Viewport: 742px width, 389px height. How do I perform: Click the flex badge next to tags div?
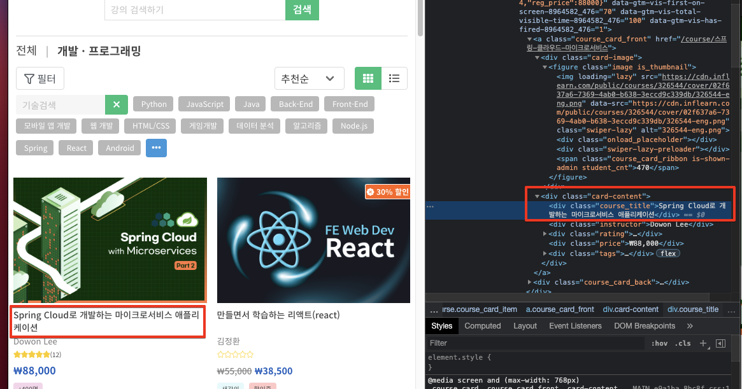pyautogui.click(x=668, y=253)
